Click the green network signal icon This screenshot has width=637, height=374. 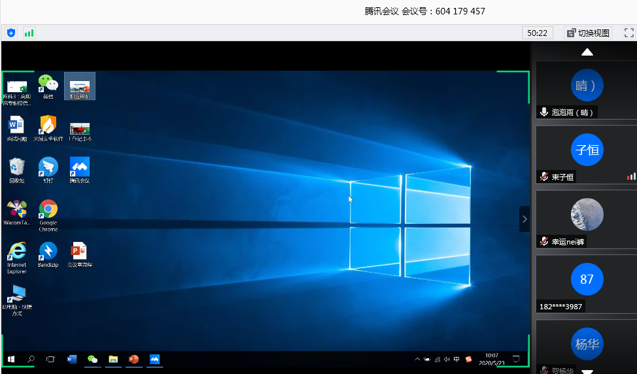pyautogui.click(x=29, y=33)
